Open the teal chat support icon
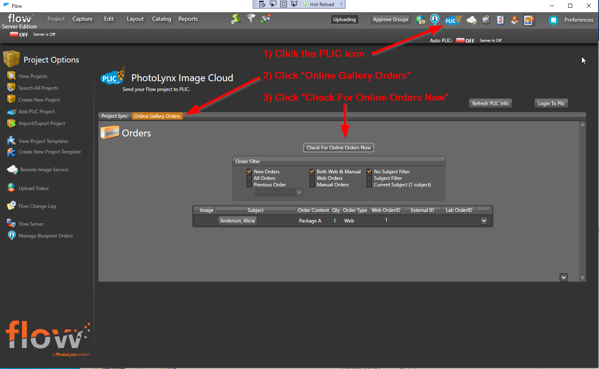Viewport: 599px width, 369px height. click(553, 20)
